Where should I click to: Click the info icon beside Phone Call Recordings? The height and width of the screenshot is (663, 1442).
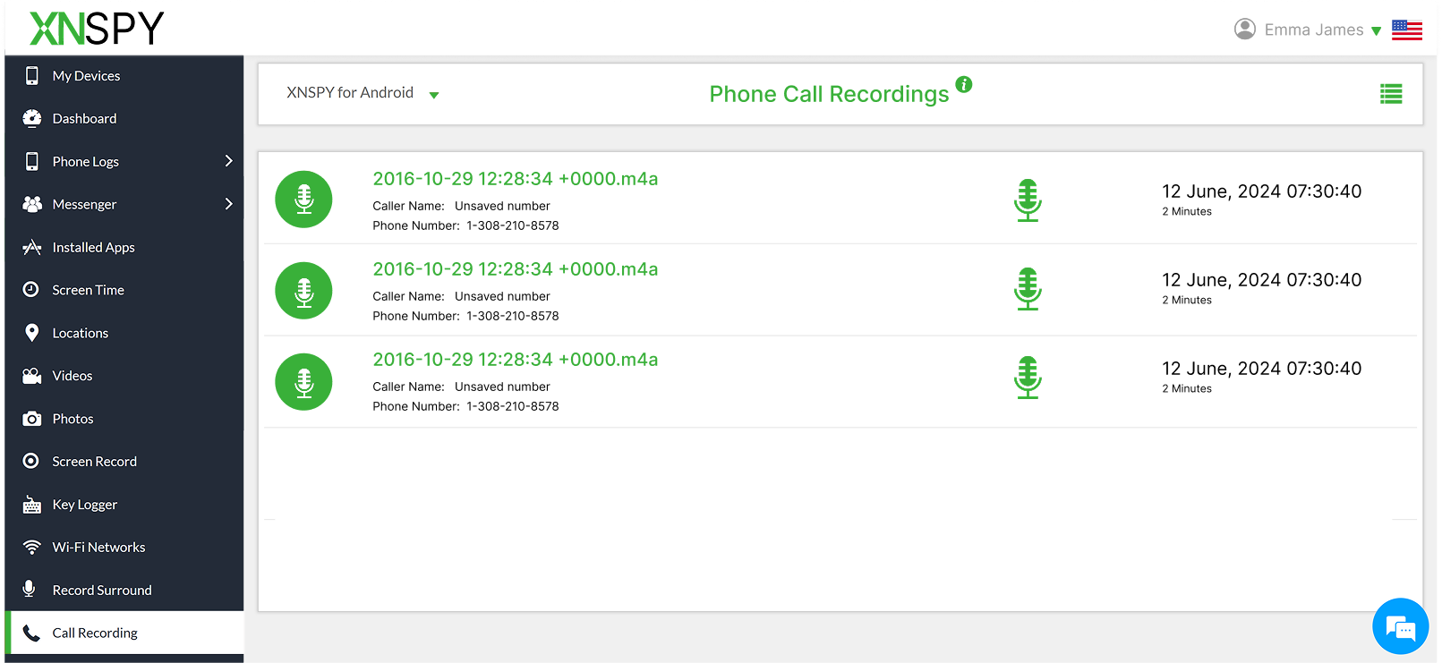[963, 84]
